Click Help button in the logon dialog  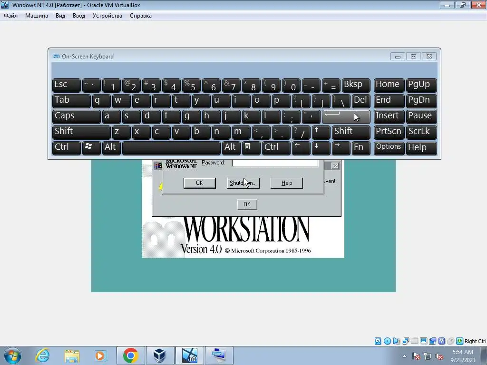(x=286, y=183)
